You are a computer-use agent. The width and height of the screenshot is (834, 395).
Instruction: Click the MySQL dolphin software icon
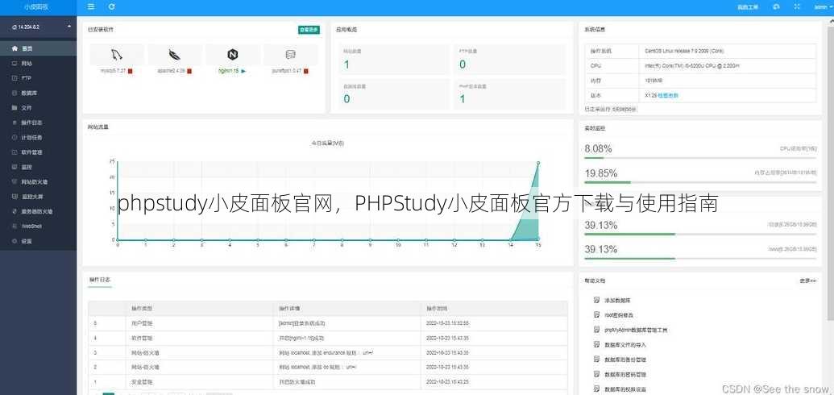pos(117,54)
